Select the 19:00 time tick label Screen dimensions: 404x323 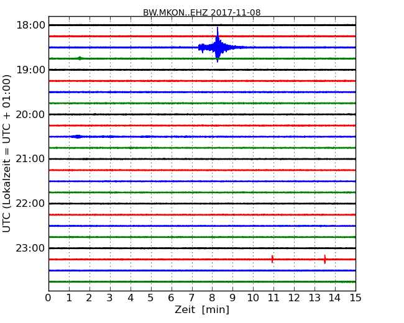coord(30,70)
